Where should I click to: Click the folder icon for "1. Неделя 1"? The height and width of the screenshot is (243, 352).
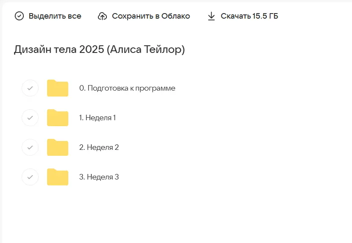(x=58, y=118)
